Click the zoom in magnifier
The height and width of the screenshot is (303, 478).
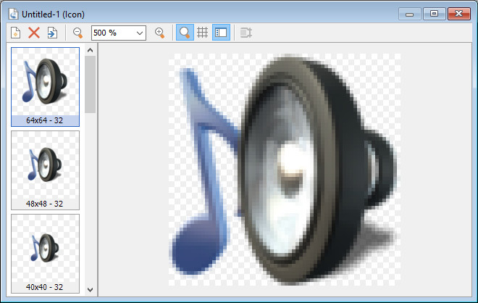(x=160, y=33)
